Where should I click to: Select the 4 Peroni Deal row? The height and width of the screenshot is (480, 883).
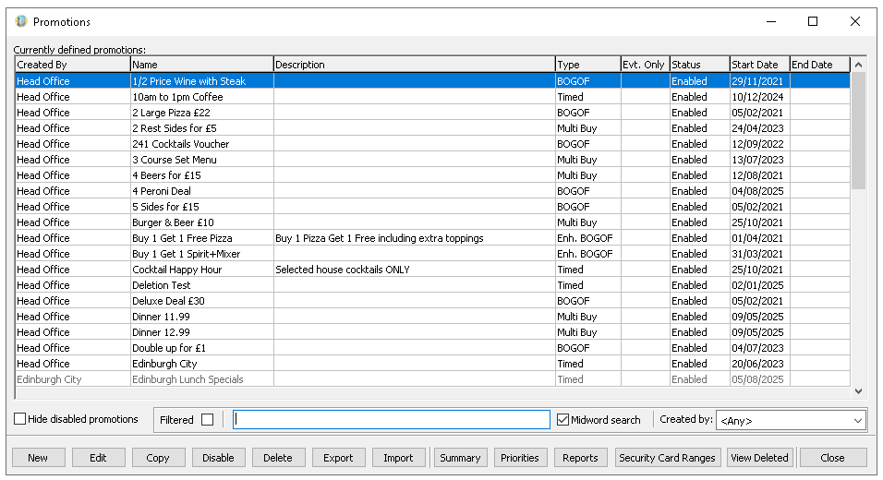(162, 191)
